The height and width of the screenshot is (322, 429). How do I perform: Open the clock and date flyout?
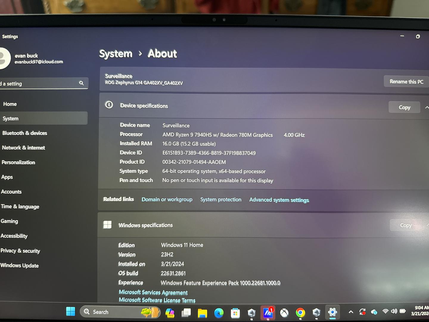[420, 311]
